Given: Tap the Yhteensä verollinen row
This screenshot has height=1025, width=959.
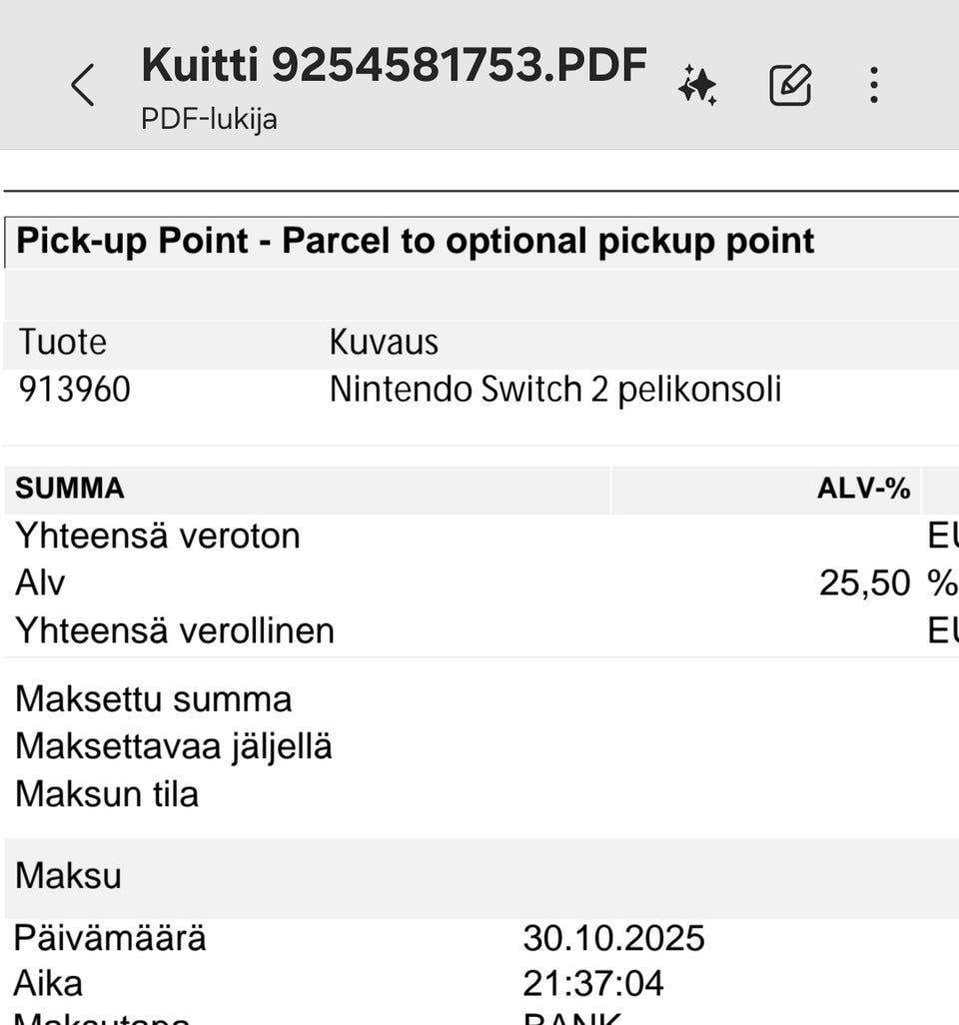Looking at the screenshot, I should pos(174,631).
